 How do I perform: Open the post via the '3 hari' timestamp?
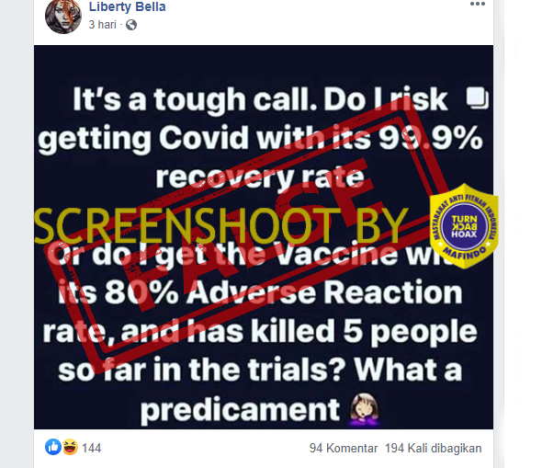tap(102, 25)
